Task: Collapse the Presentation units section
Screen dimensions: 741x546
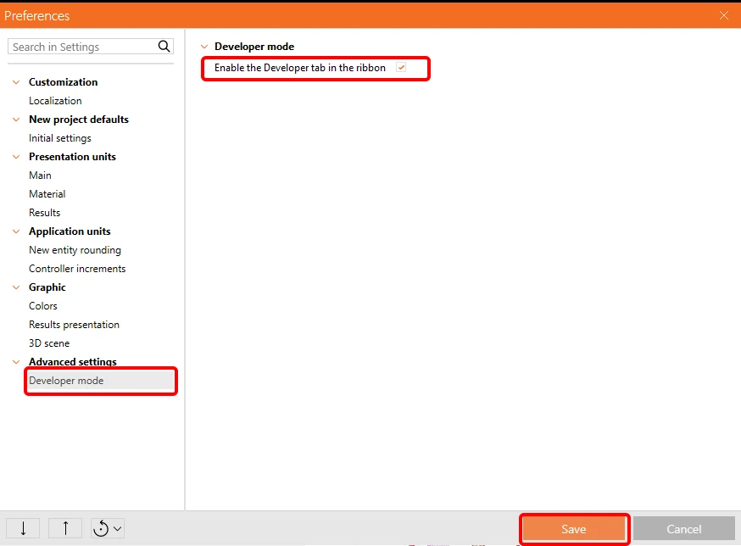Action: pyautogui.click(x=16, y=157)
